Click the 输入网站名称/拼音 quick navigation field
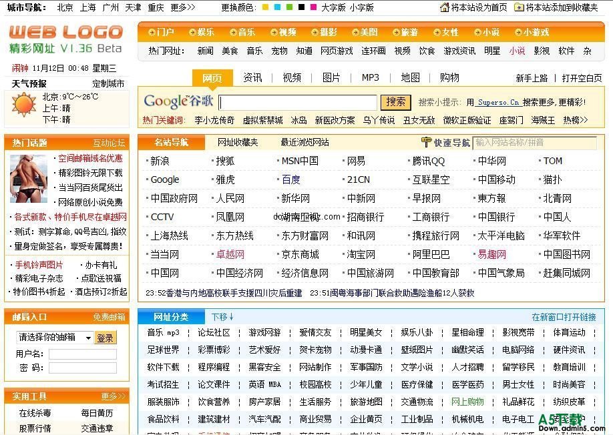The image size is (613, 435). coord(534,143)
